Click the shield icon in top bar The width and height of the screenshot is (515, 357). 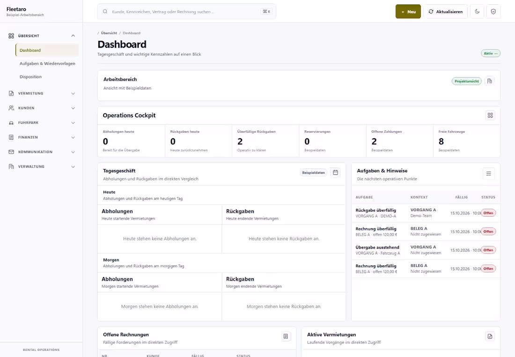click(x=493, y=12)
